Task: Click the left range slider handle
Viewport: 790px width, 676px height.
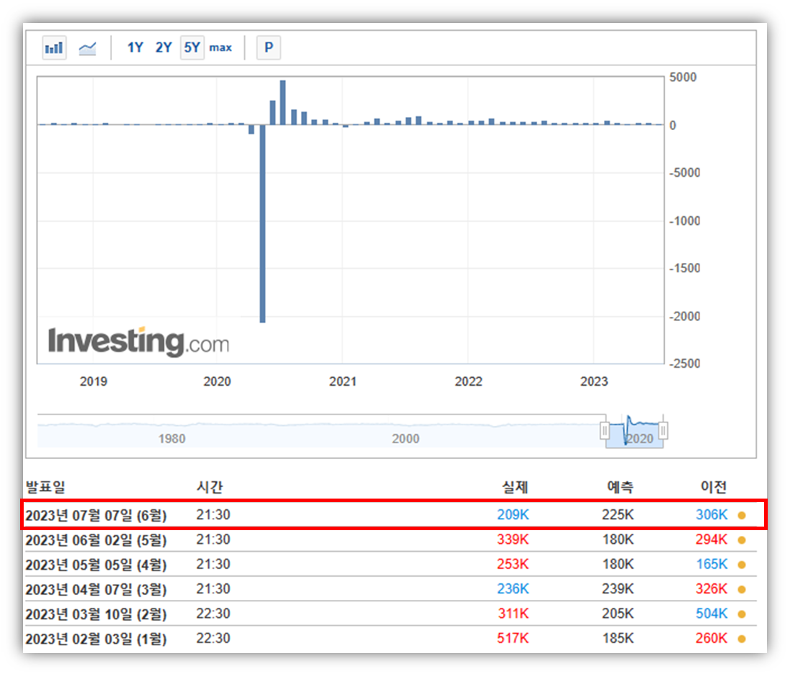Action: pyautogui.click(x=605, y=430)
